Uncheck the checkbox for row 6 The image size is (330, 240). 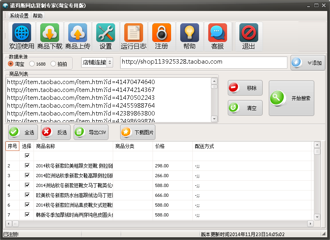point(27,205)
